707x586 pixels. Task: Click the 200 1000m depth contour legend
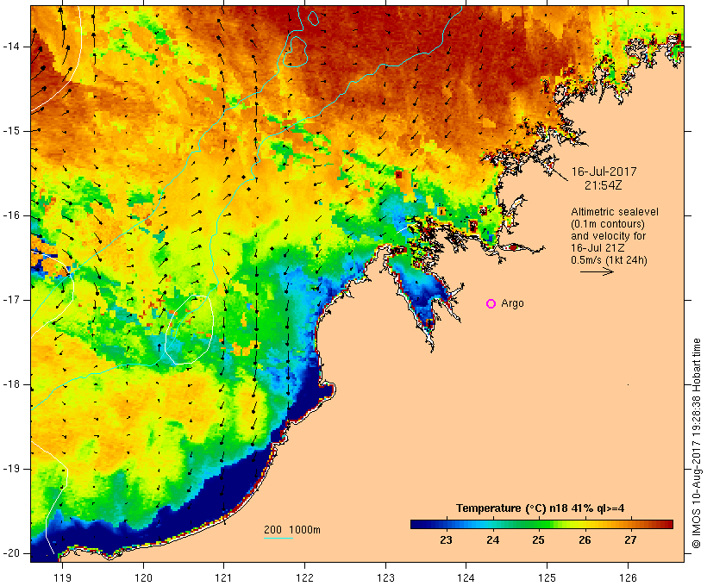(x=292, y=530)
